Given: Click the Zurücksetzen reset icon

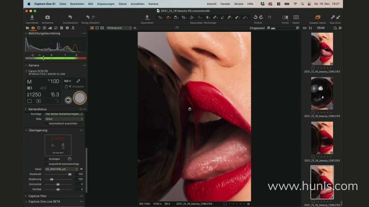Looking at the screenshot, I should [x=70, y=18].
